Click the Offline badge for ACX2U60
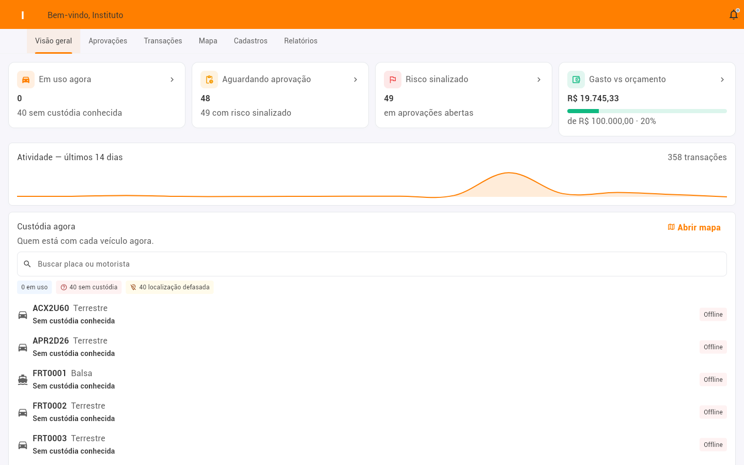This screenshot has width=744, height=465. (x=713, y=315)
